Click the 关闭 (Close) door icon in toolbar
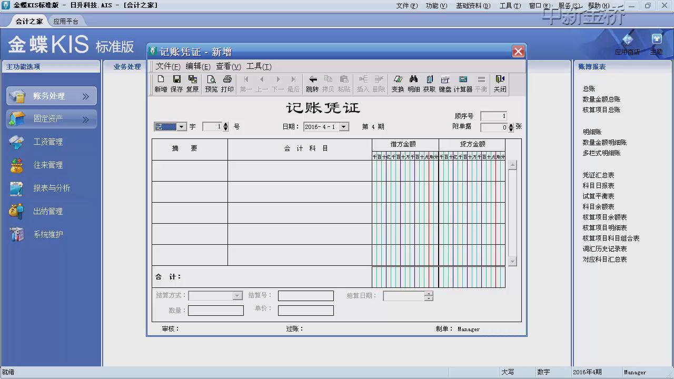 pos(500,84)
